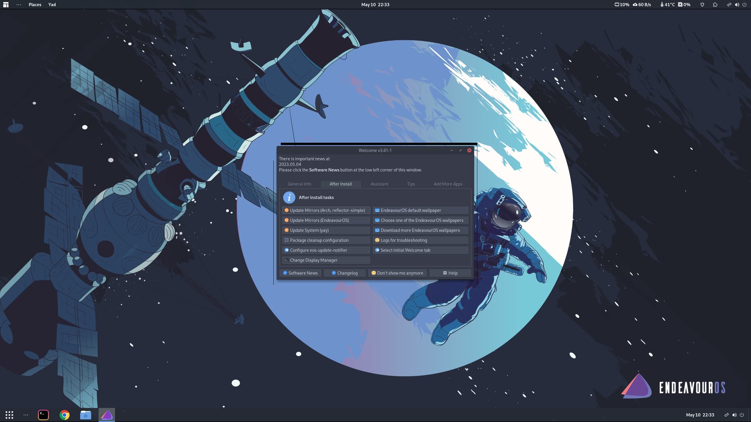Open Software News button

point(300,273)
